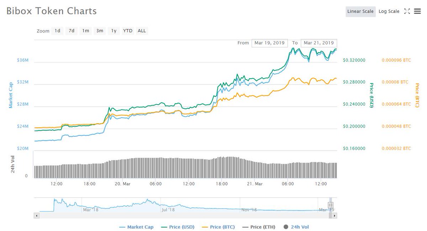Set zoom to 7d
The image size is (427, 231).
coord(72,31)
